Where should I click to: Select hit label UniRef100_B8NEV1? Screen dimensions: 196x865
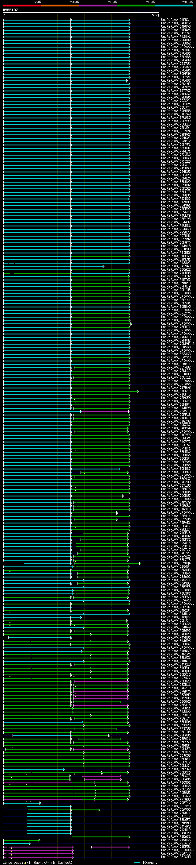[176, 438]
